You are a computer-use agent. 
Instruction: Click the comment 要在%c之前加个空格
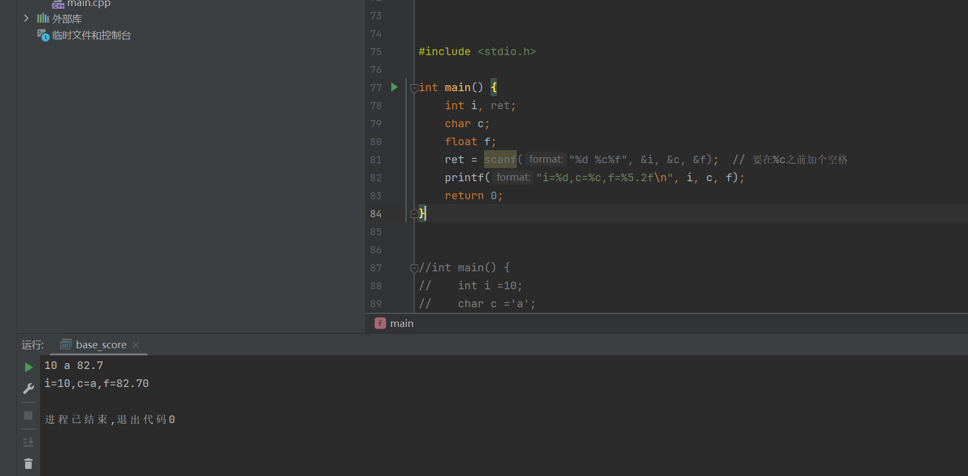click(x=800, y=159)
